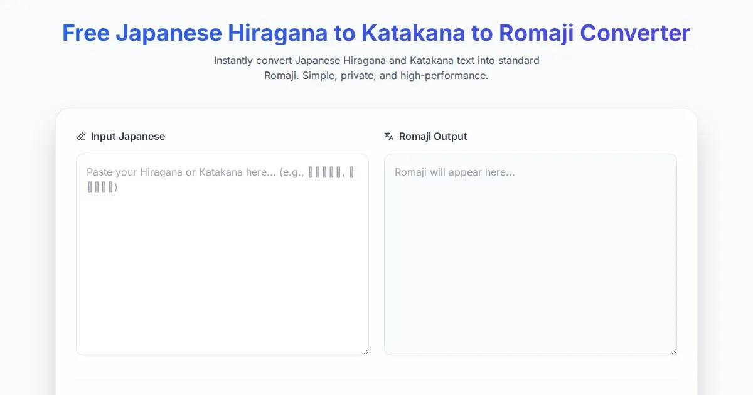The height and width of the screenshot is (395, 753).
Task: Click the horizontal divider below the text boxes
Action: click(x=376, y=379)
